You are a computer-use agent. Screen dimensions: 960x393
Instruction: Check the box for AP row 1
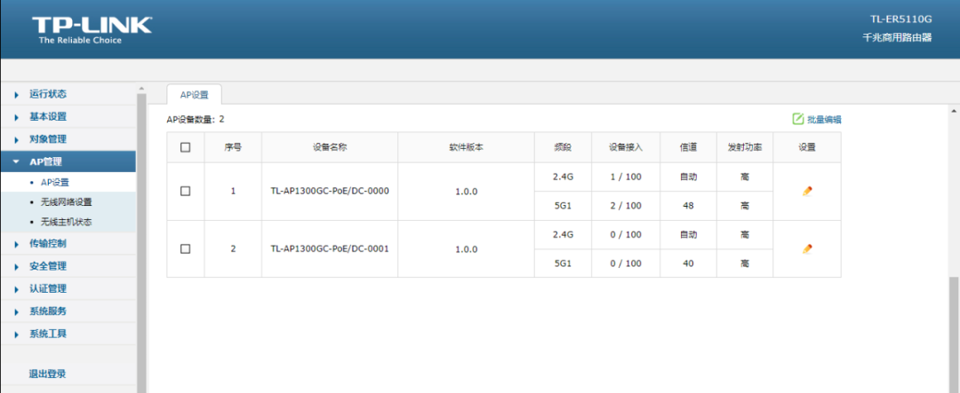186,192
